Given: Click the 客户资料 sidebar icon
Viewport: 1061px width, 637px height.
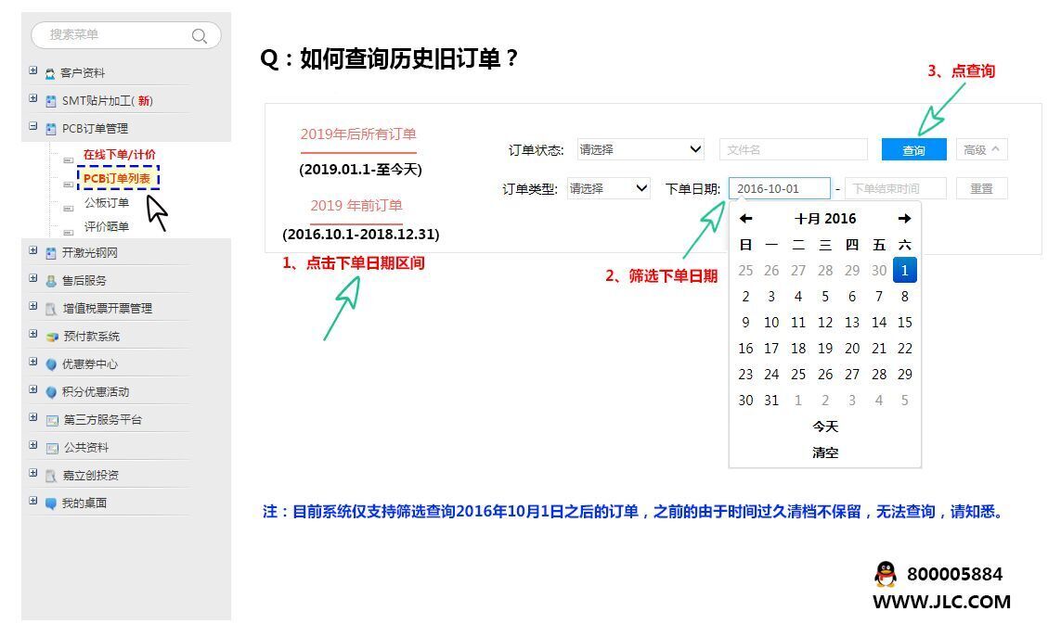Looking at the screenshot, I should point(48,73).
